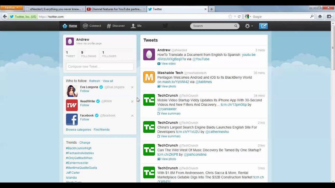Go to Home in Twitter navbar
Image resolution: width=335 pixels, height=188 pixels.
tap(70, 26)
